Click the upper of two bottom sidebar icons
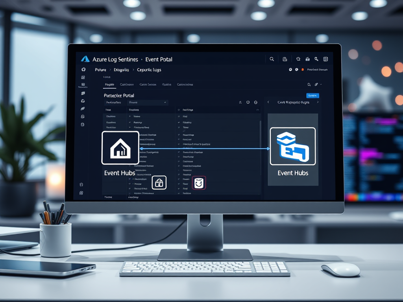403x302 pixels. coord(81,185)
